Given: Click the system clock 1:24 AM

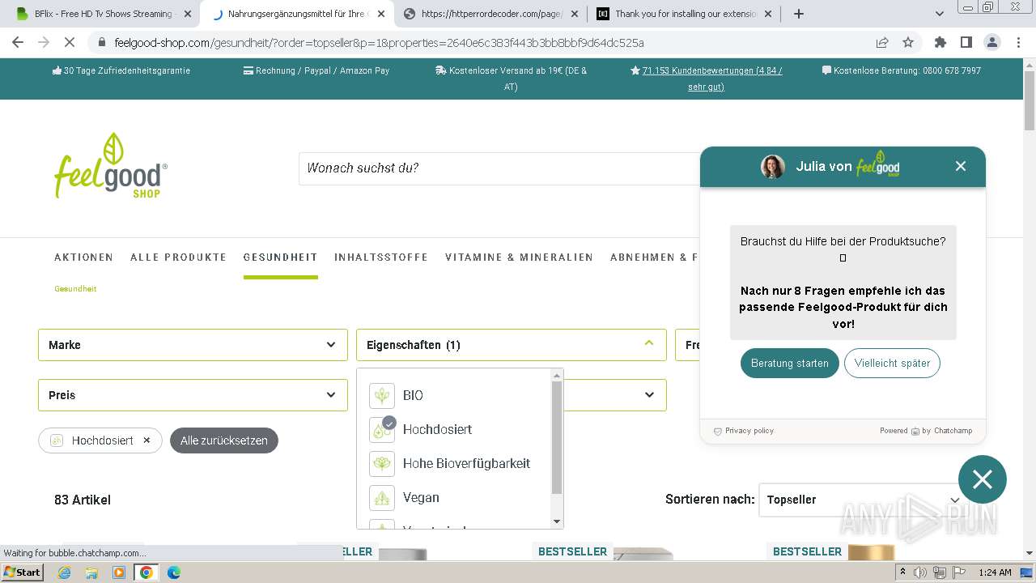Looking at the screenshot, I should click(995, 572).
